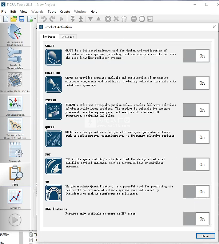219x244 pixels.
Task: Click the save floppy disk icon
Action: tap(22, 19)
